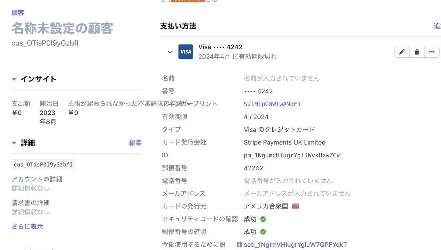Open the three-dots more menu for Visa card
This screenshot has width=441, height=250.
point(432,52)
